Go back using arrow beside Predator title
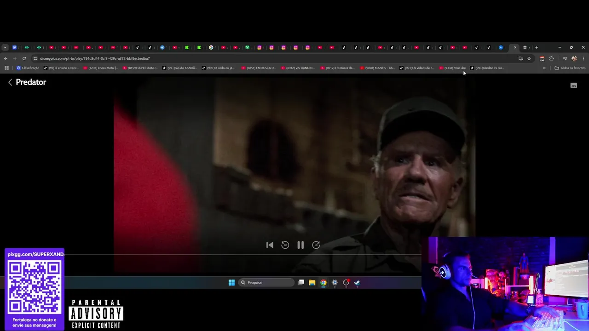Screen dimensions: 589x331 (x=10, y=82)
